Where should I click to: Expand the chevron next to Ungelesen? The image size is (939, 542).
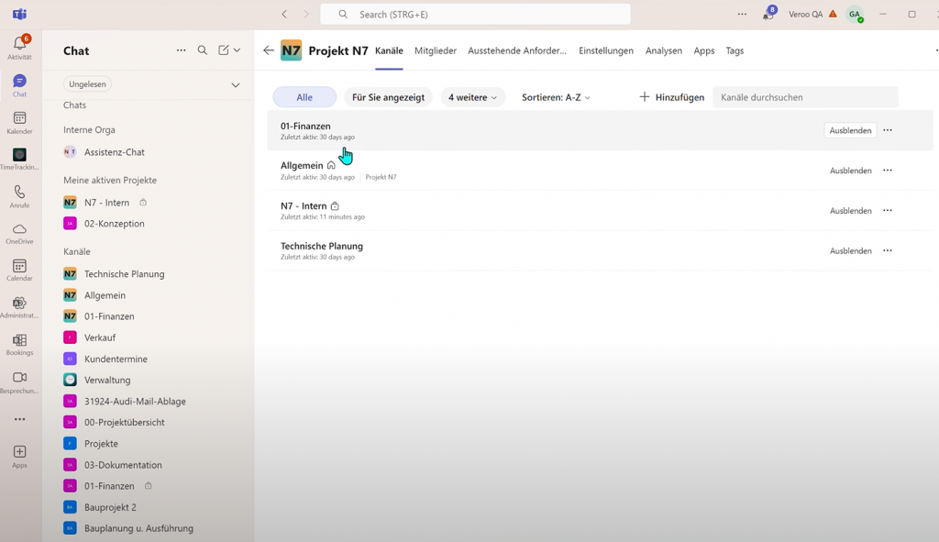(236, 84)
